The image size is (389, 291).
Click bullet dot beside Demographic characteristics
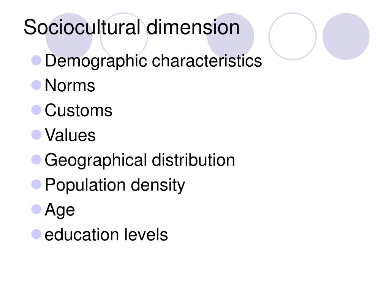tap(36, 60)
